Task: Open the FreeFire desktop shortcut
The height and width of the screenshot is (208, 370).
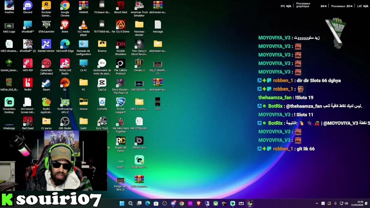Action: pos(9,7)
